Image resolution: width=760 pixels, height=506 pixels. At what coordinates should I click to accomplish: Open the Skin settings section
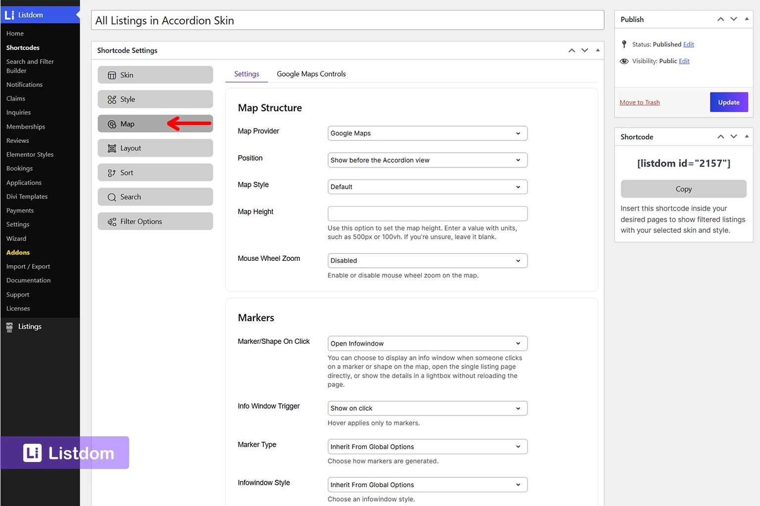coord(155,75)
